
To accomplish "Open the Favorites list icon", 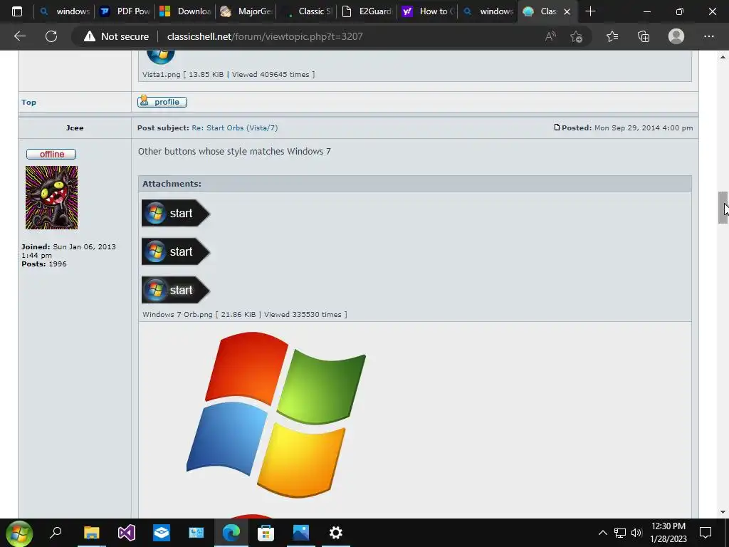I will [x=612, y=36].
